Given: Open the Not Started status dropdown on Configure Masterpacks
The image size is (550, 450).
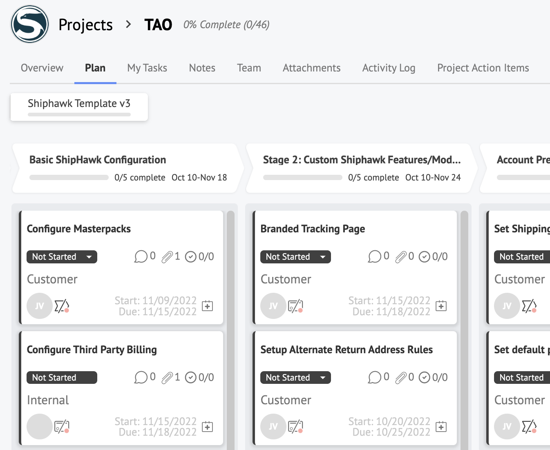Looking at the screenshot, I should [62, 256].
